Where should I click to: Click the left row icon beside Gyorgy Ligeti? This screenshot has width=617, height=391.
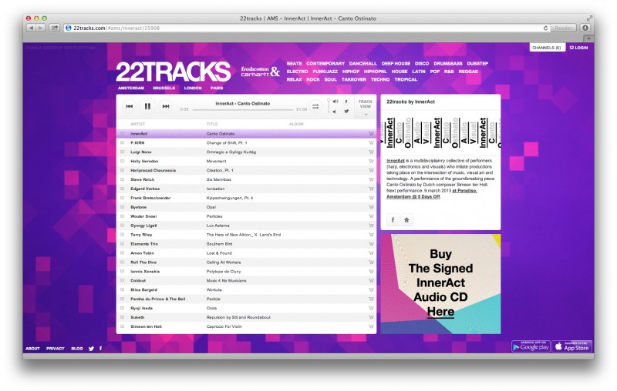(123, 226)
